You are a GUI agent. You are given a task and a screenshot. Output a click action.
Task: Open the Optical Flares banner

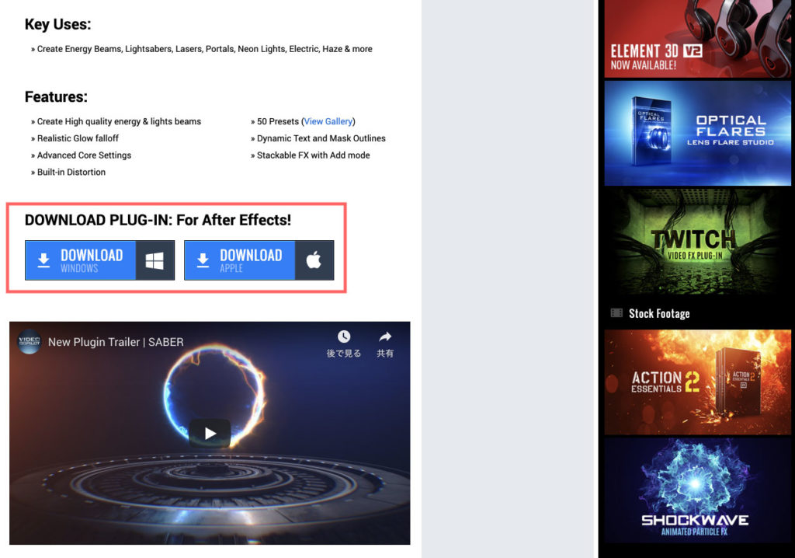point(698,133)
